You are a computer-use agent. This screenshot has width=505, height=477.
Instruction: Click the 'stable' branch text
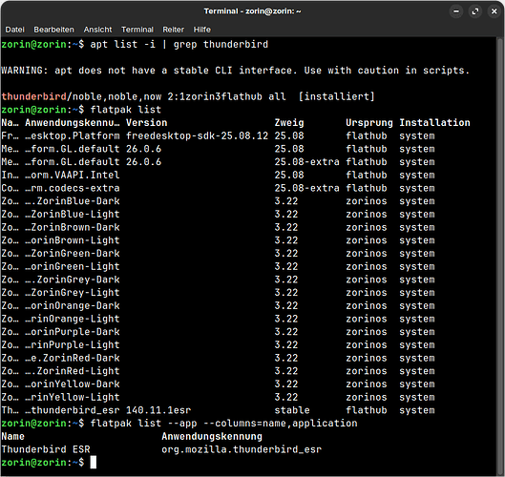click(x=292, y=410)
